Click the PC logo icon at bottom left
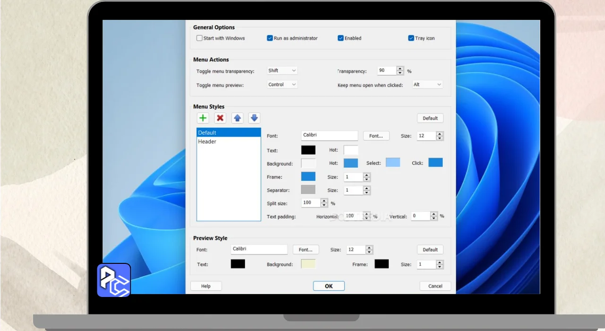605x331 pixels. tap(114, 280)
